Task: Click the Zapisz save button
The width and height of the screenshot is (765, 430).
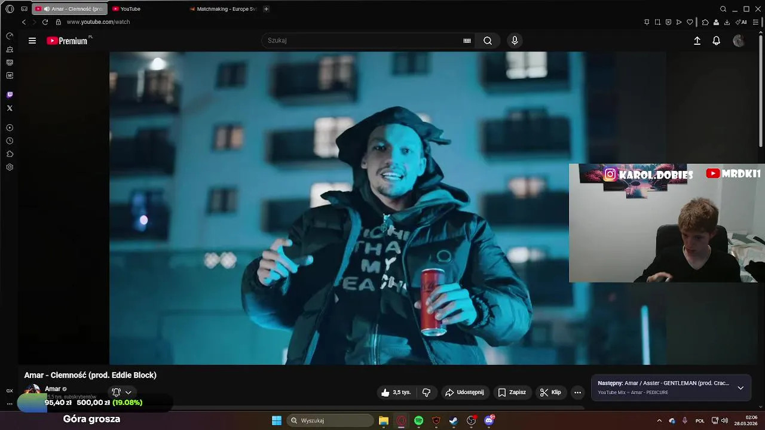Action: pos(512,392)
